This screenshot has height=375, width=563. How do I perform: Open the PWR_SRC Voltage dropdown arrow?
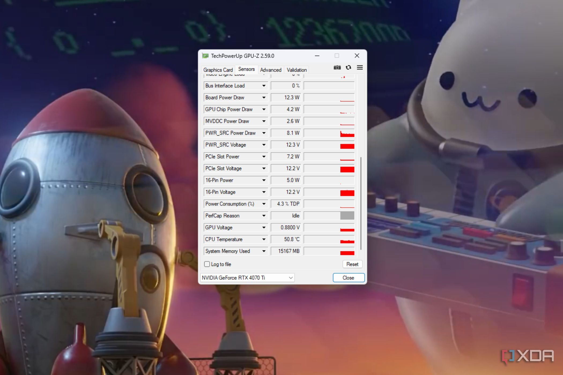[264, 145]
